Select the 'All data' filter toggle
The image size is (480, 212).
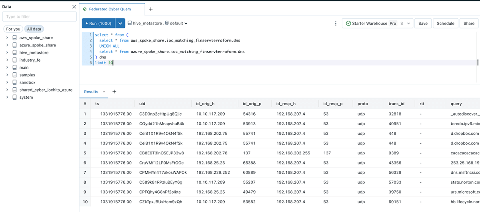pos(34,29)
